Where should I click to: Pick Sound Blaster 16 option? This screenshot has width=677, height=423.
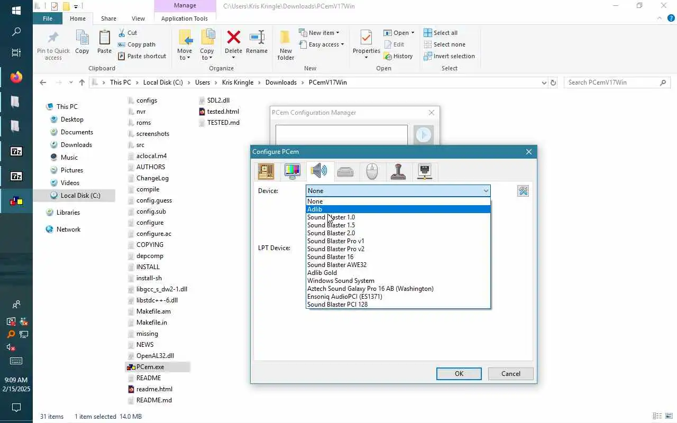(398, 257)
